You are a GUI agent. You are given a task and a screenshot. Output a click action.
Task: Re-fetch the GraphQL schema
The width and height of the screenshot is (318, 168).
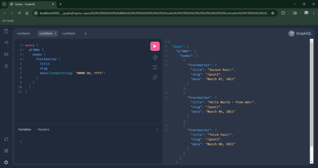[6, 139]
